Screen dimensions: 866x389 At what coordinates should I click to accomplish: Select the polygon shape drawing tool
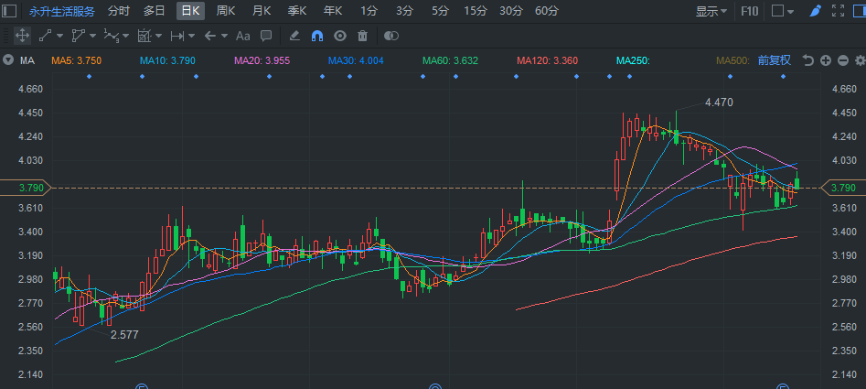[x=79, y=36]
